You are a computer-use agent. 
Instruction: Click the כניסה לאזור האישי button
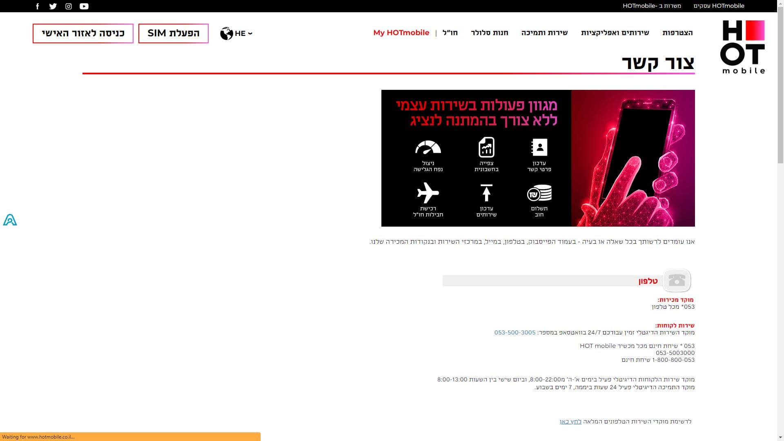(83, 33)
